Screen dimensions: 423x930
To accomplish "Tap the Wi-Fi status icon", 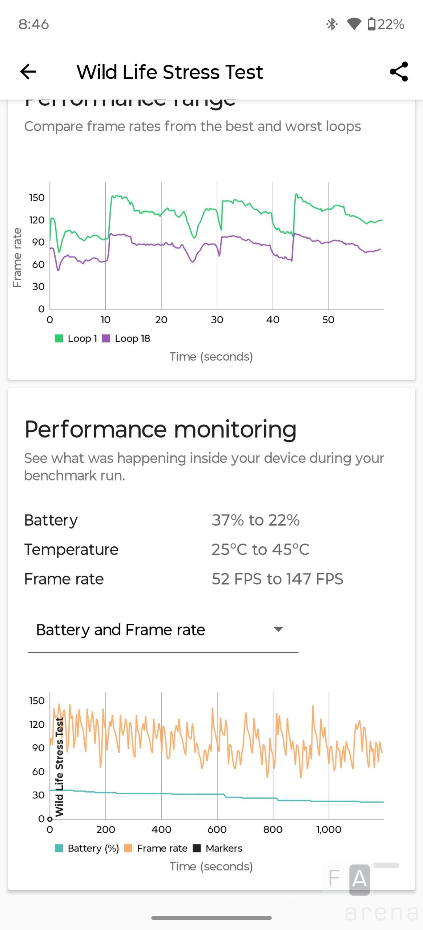I will click(354, 24).
